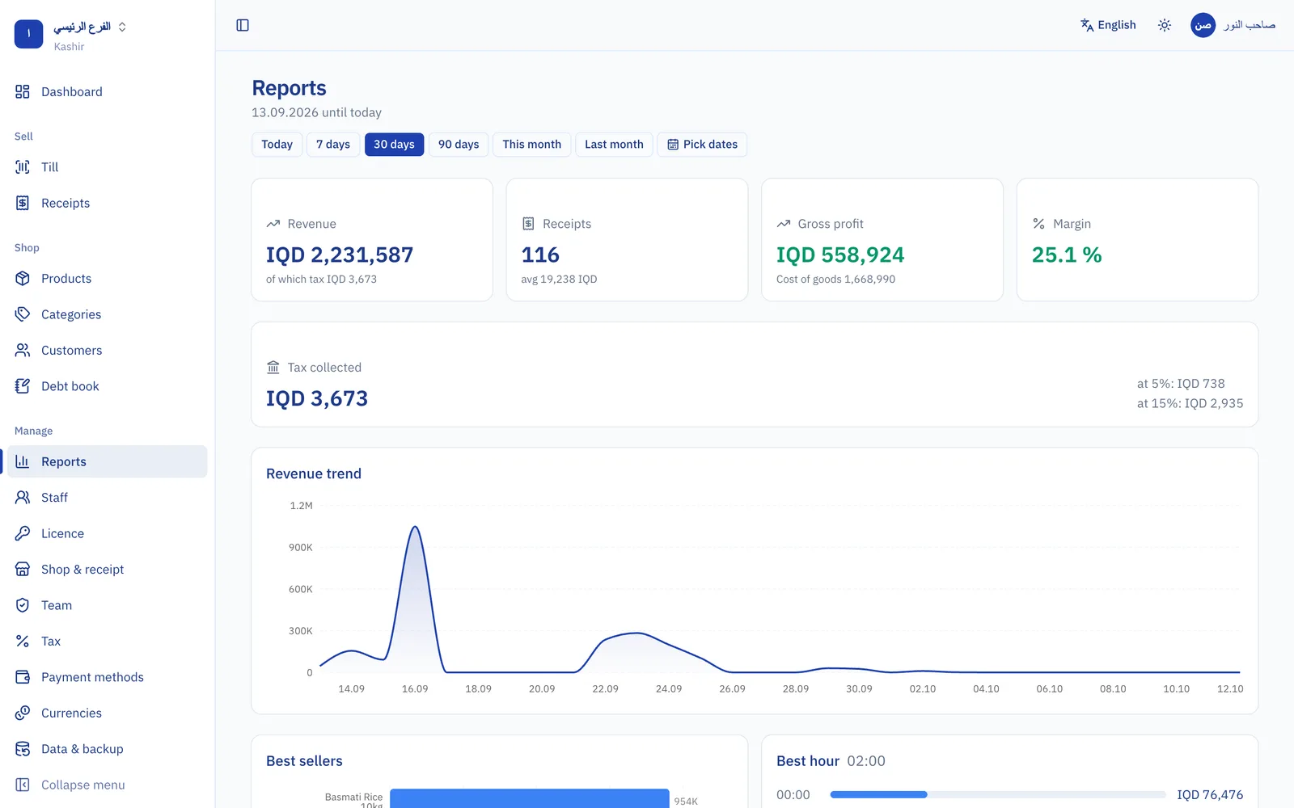1294x808 pixels.
Task: Filter by This month
Action: tap(531, 145)
